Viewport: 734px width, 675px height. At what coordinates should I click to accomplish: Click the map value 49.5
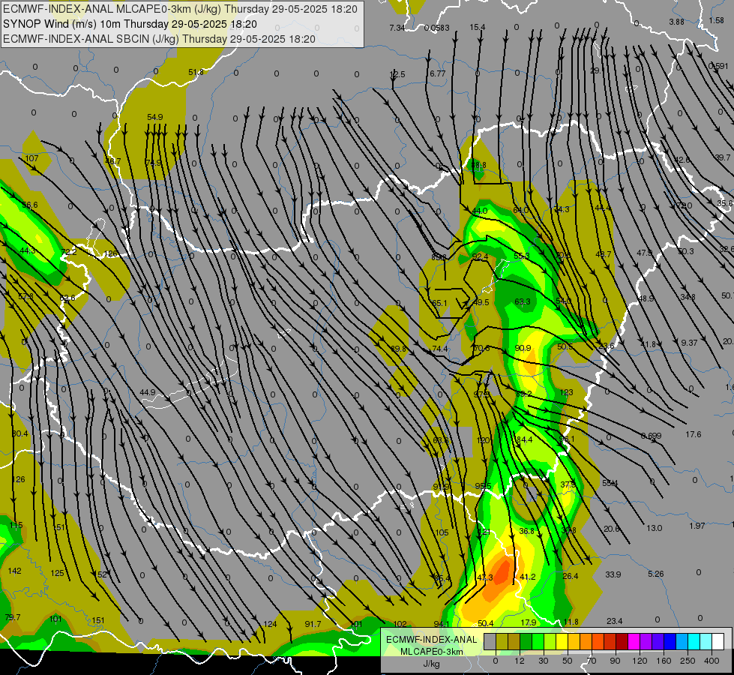[481, 302]
